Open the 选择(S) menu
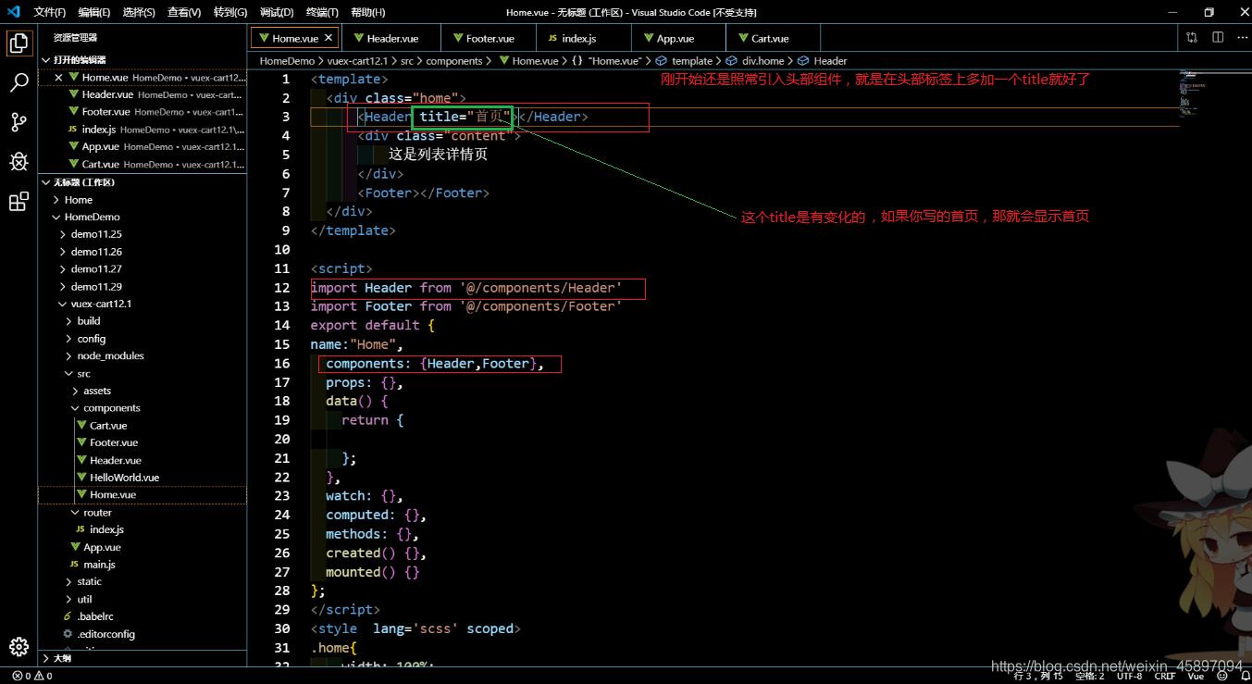 (139, 12)
